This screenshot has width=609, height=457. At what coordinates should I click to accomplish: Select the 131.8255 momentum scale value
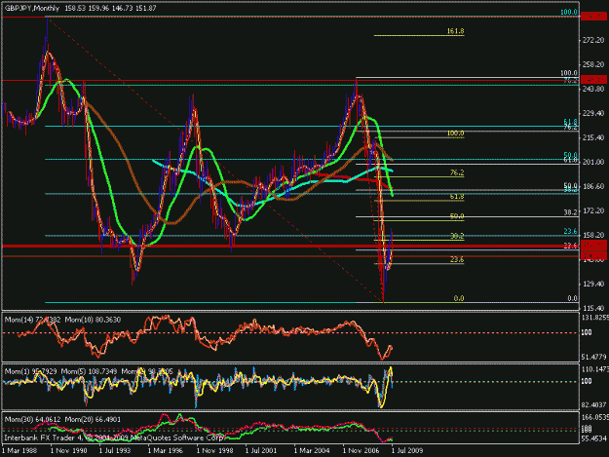pos(595,318)
